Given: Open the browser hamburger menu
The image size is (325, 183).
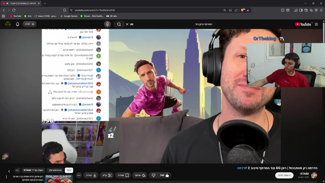Looking at the screenshot, I should click(321, 10).
